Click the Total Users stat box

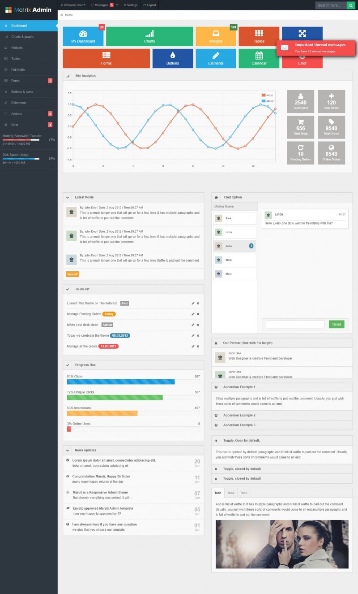[x=301, y=101]
